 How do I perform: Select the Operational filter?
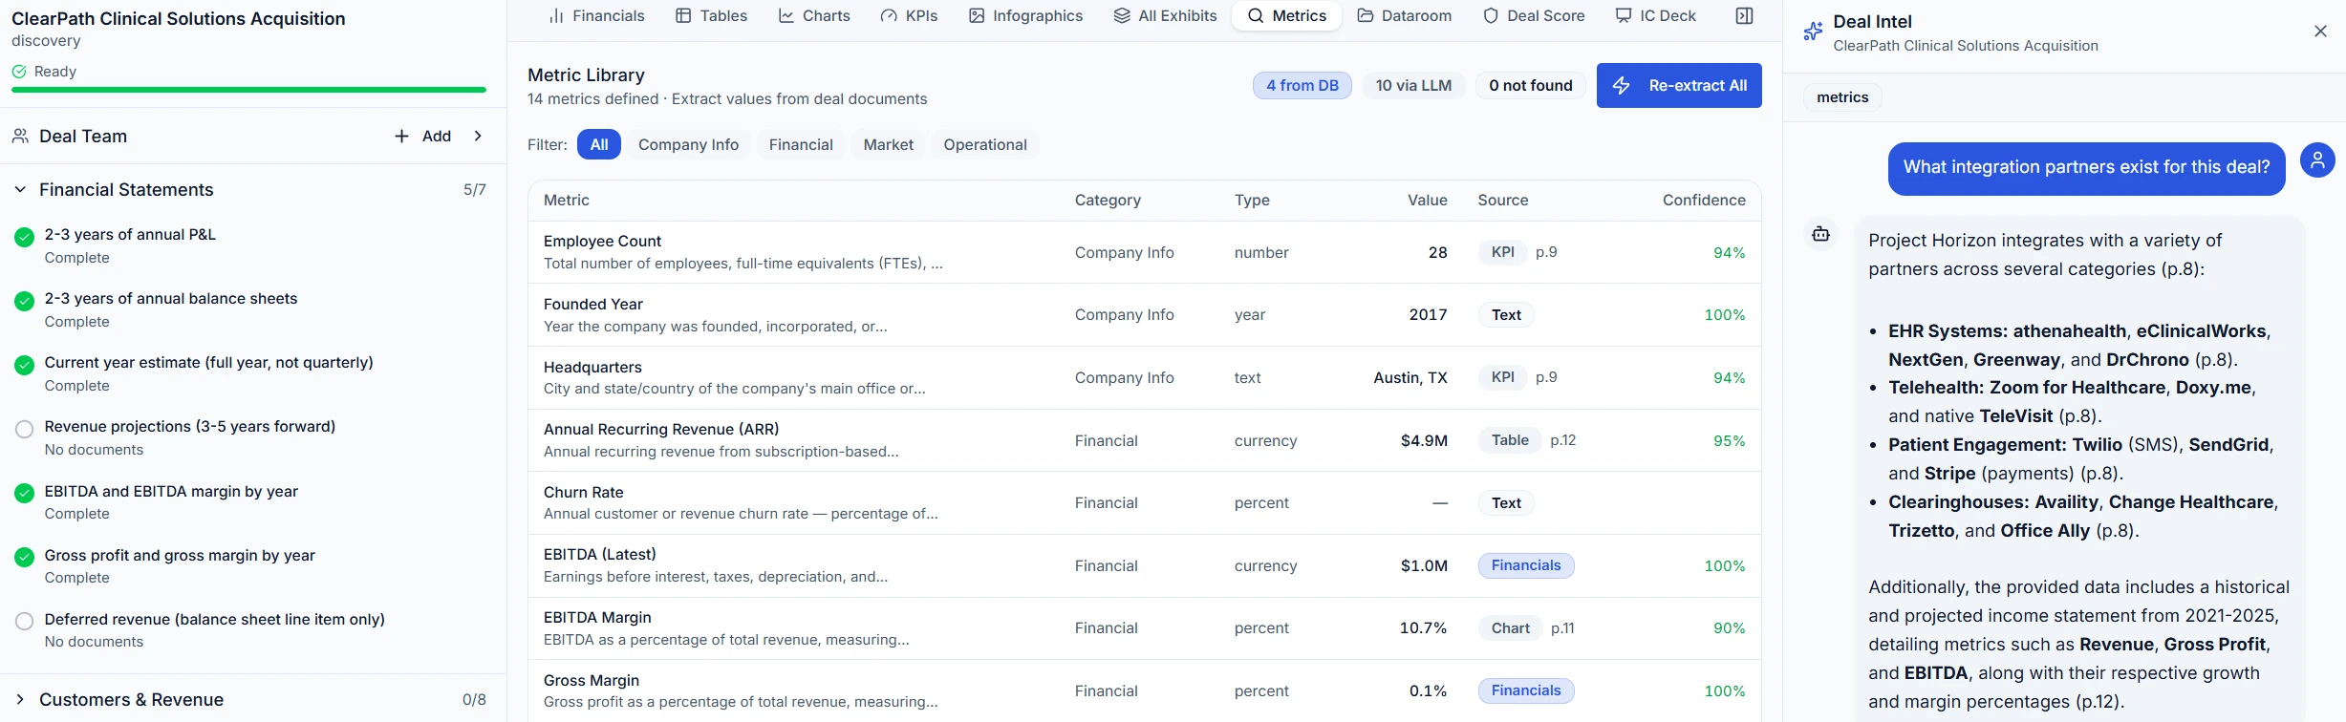pos(984,145)
